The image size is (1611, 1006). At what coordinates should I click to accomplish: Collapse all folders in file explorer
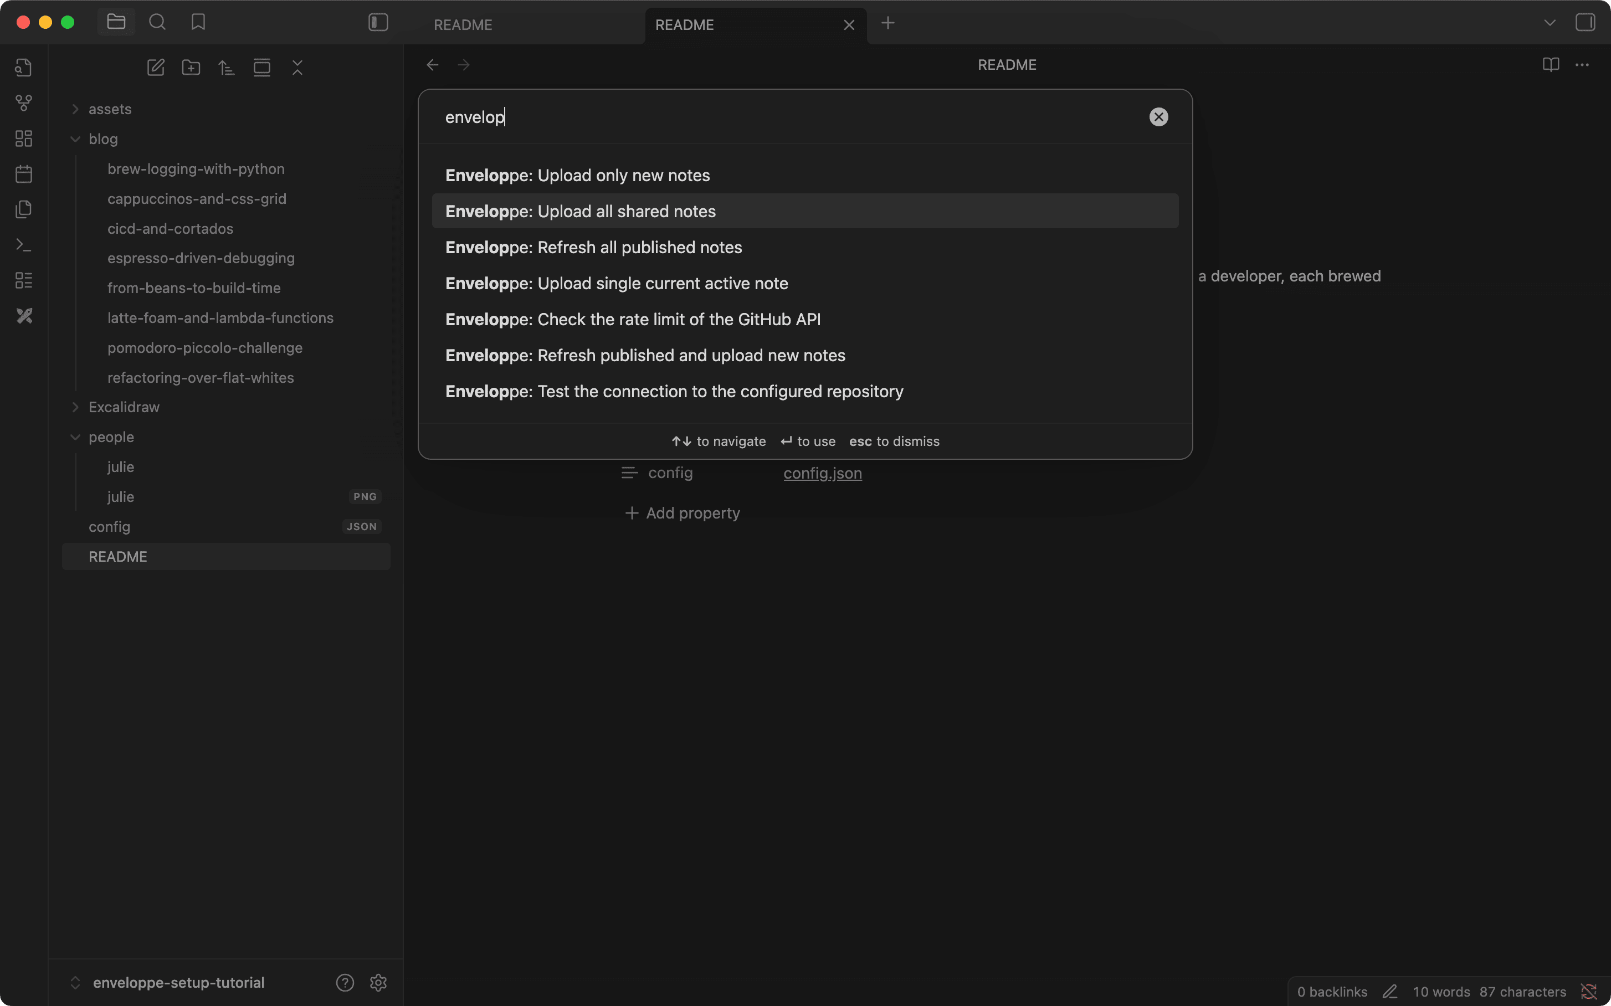(x=297, y=67)
